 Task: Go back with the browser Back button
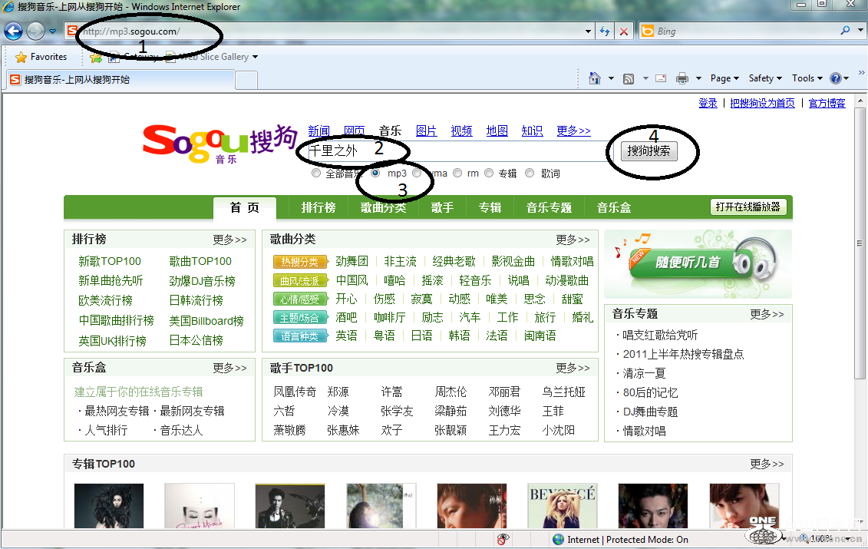pos(13,31)
